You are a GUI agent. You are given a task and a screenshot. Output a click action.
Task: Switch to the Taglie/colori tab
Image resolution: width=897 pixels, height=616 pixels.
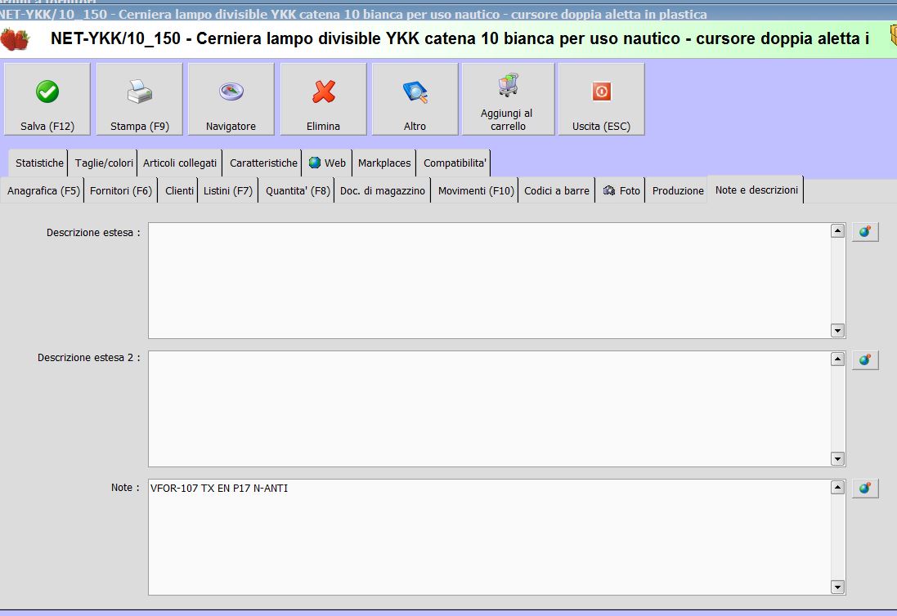[x=104, y=163]
